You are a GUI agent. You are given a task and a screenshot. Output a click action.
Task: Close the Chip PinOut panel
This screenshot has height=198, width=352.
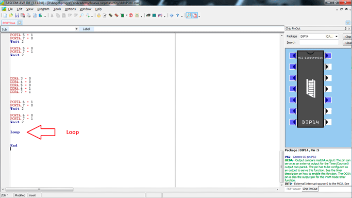[349, 28]
